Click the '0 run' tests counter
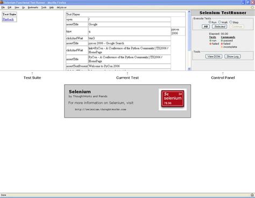This screenshot has height=198, width=255. click(213, 40)
